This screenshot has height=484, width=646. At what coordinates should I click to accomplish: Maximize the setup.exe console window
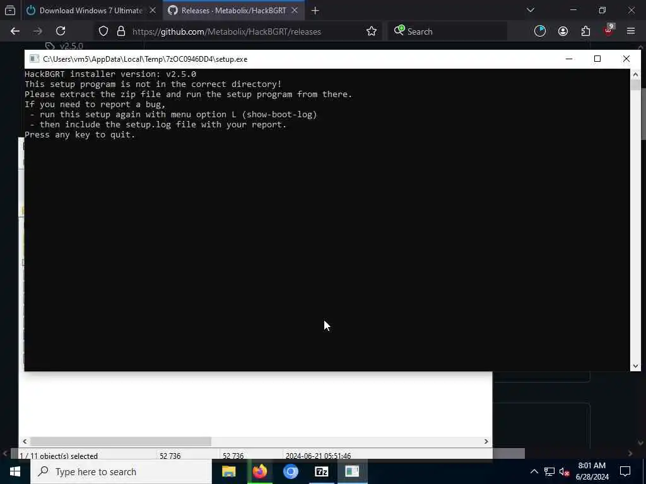(x=597, y=59)
